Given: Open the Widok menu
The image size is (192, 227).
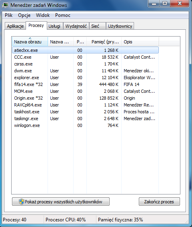Looking at the screenshot, I should (x=43, y=15).
